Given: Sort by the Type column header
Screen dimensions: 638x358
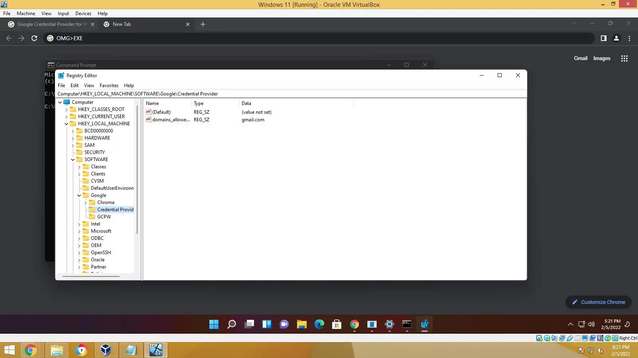Looking at the screenshot, I should (215, 103).
